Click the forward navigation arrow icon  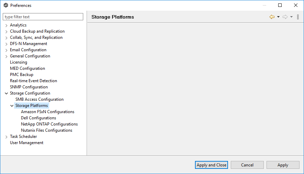(x=285, y=17)
